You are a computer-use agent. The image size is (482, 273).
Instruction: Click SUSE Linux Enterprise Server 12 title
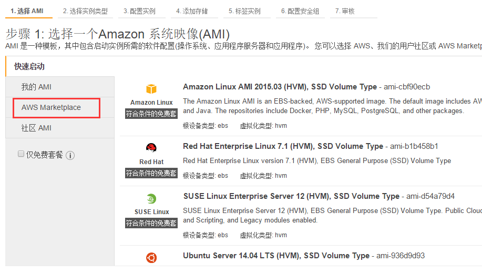(291, 196)
